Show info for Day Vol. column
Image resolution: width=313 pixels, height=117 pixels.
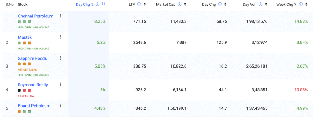pos(260,5)
